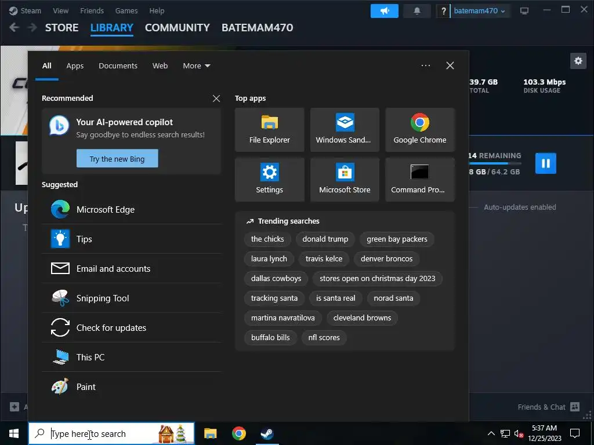The height and width of the screenshot is (445, 594).
Task: Open File Explorer on the taskbar
Action: tap(210, 433)
